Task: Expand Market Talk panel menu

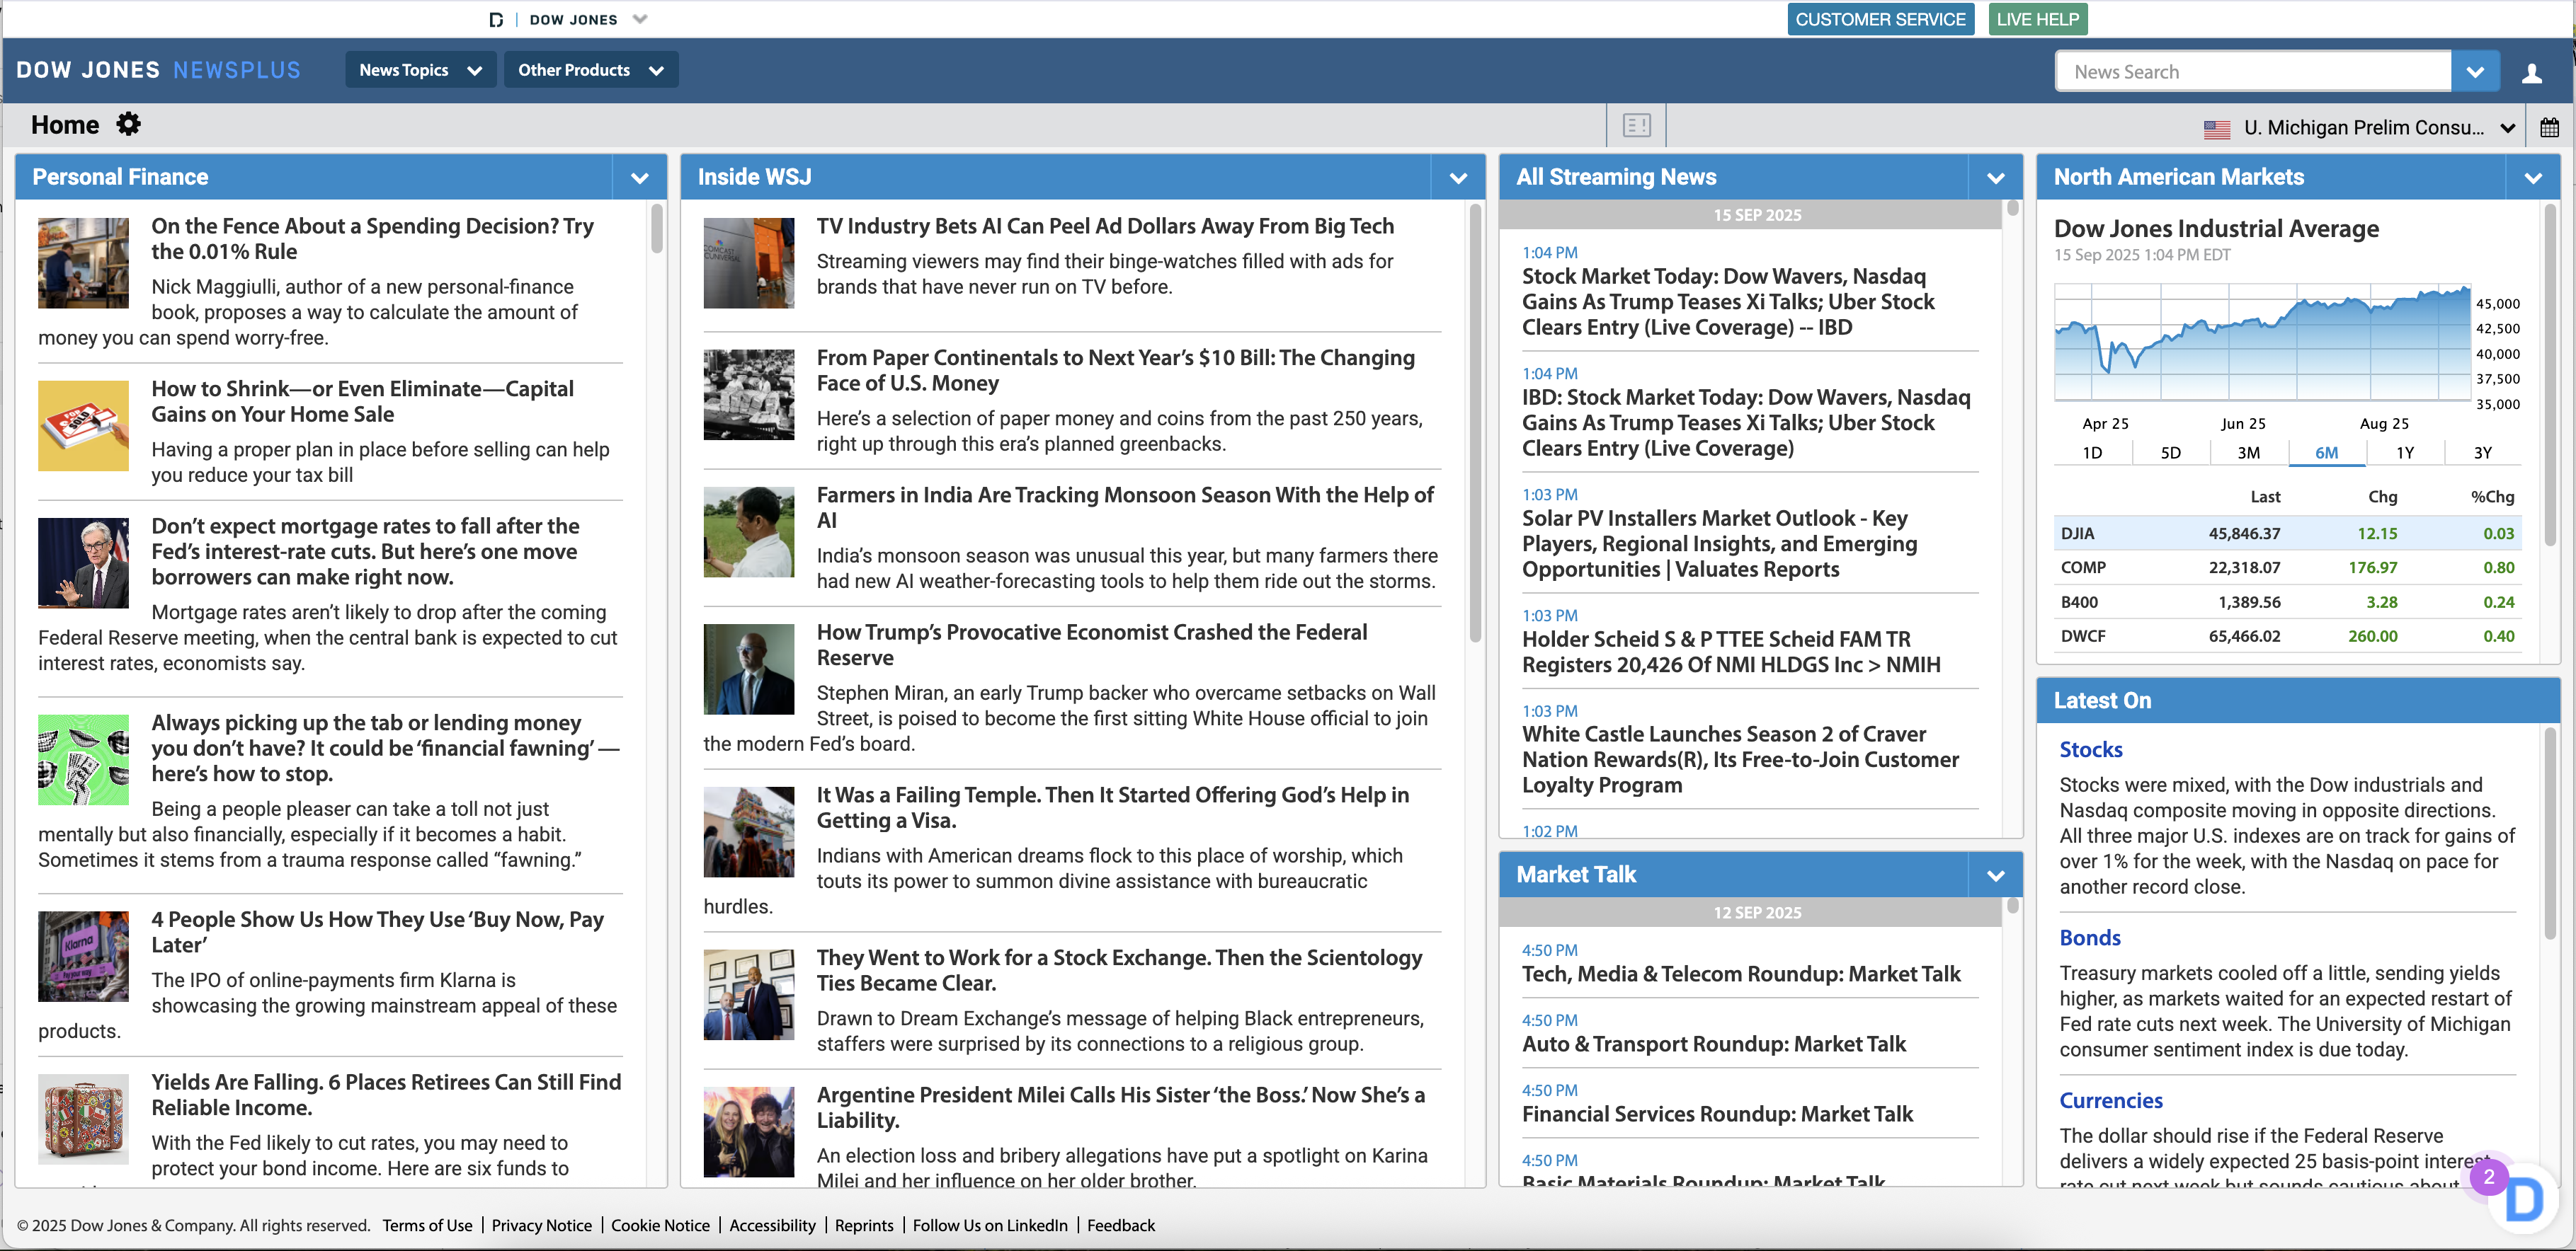Action: (1995, 875)
